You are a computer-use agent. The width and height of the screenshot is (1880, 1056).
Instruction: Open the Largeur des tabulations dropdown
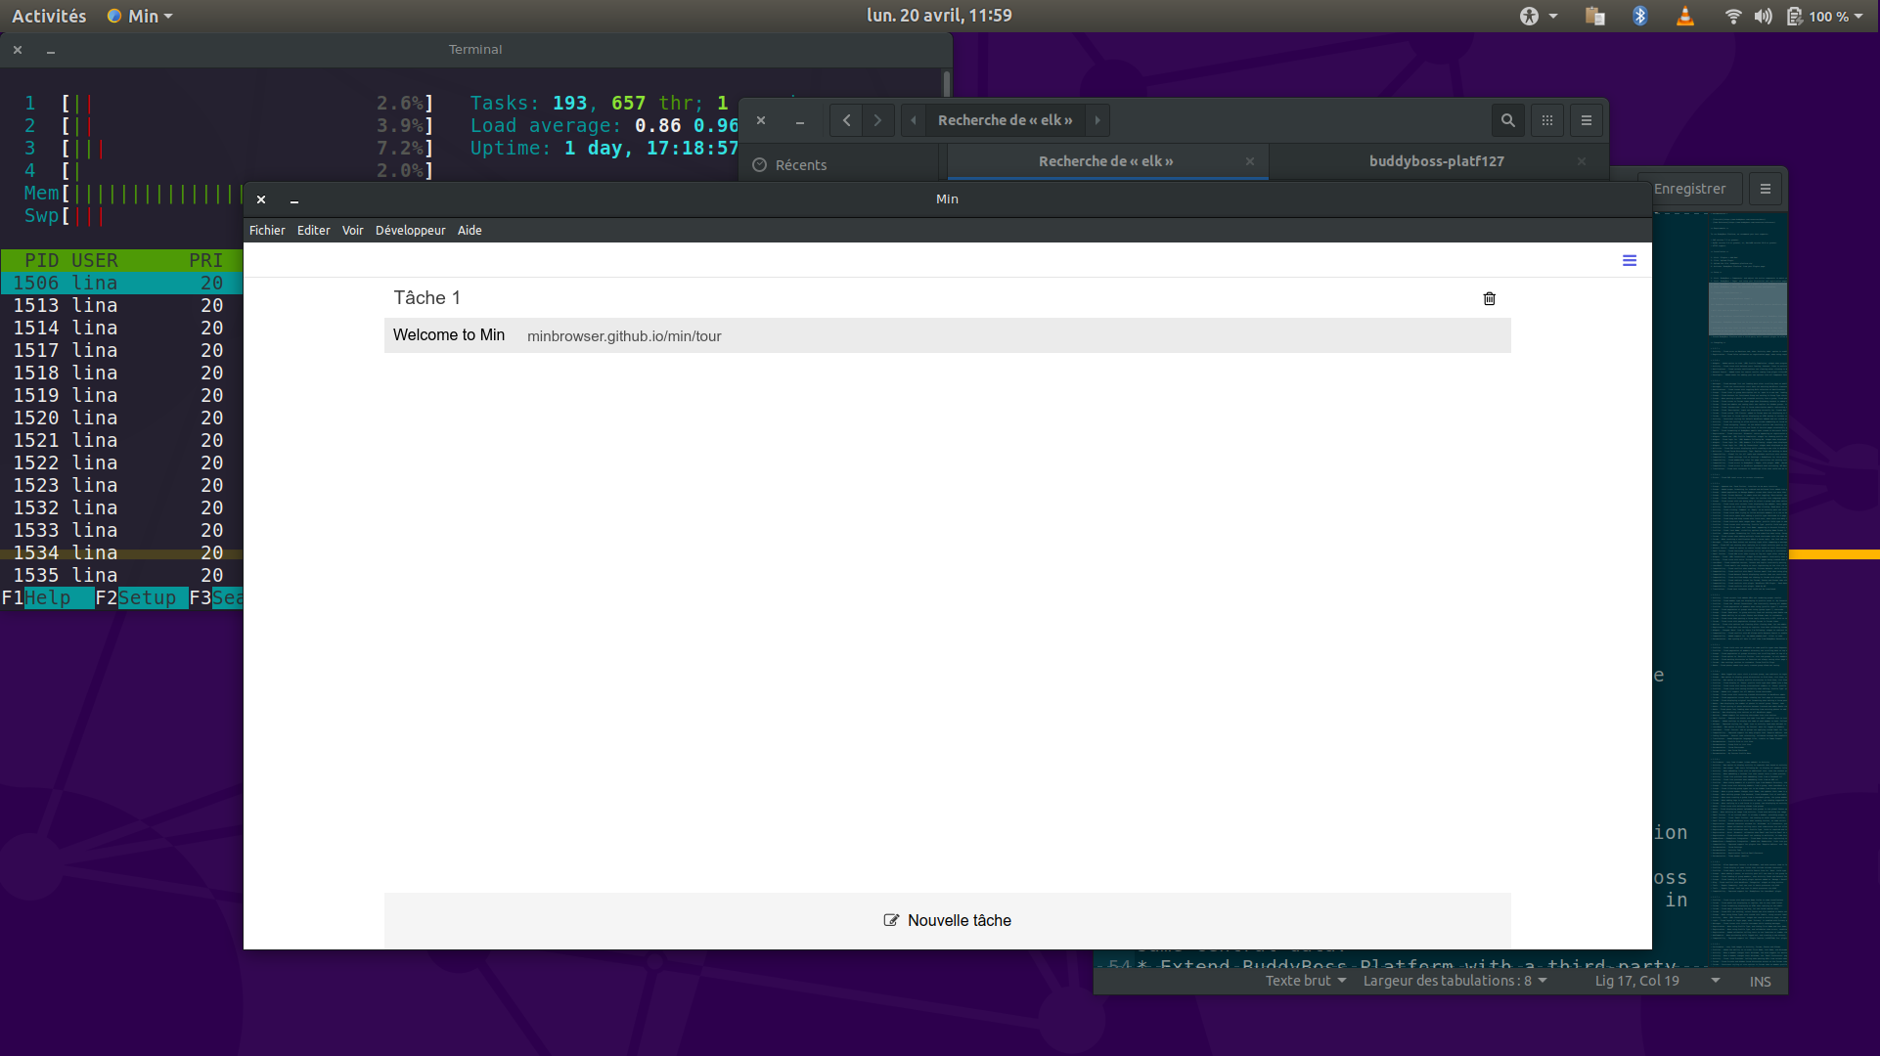pyautogui.click(x=1454, y=981)
